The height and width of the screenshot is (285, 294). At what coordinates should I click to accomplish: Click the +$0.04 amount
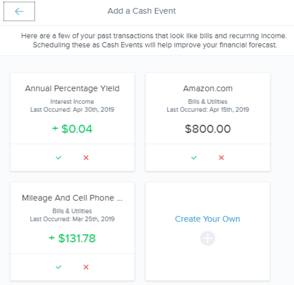point(72,129)
